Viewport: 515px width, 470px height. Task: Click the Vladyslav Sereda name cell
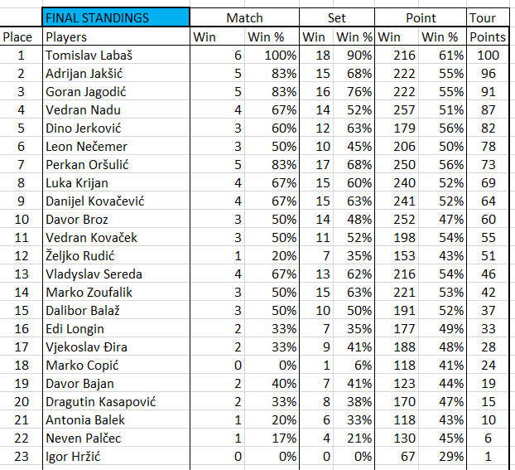(x=115, y=274)
